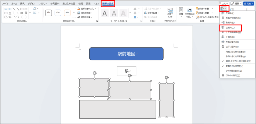Select 左右に整列 (distribute horizontally)

232,42
